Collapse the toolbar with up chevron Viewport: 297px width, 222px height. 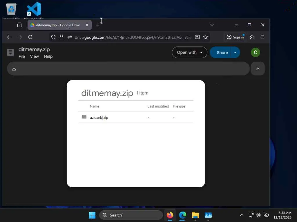tap(258, 69)
